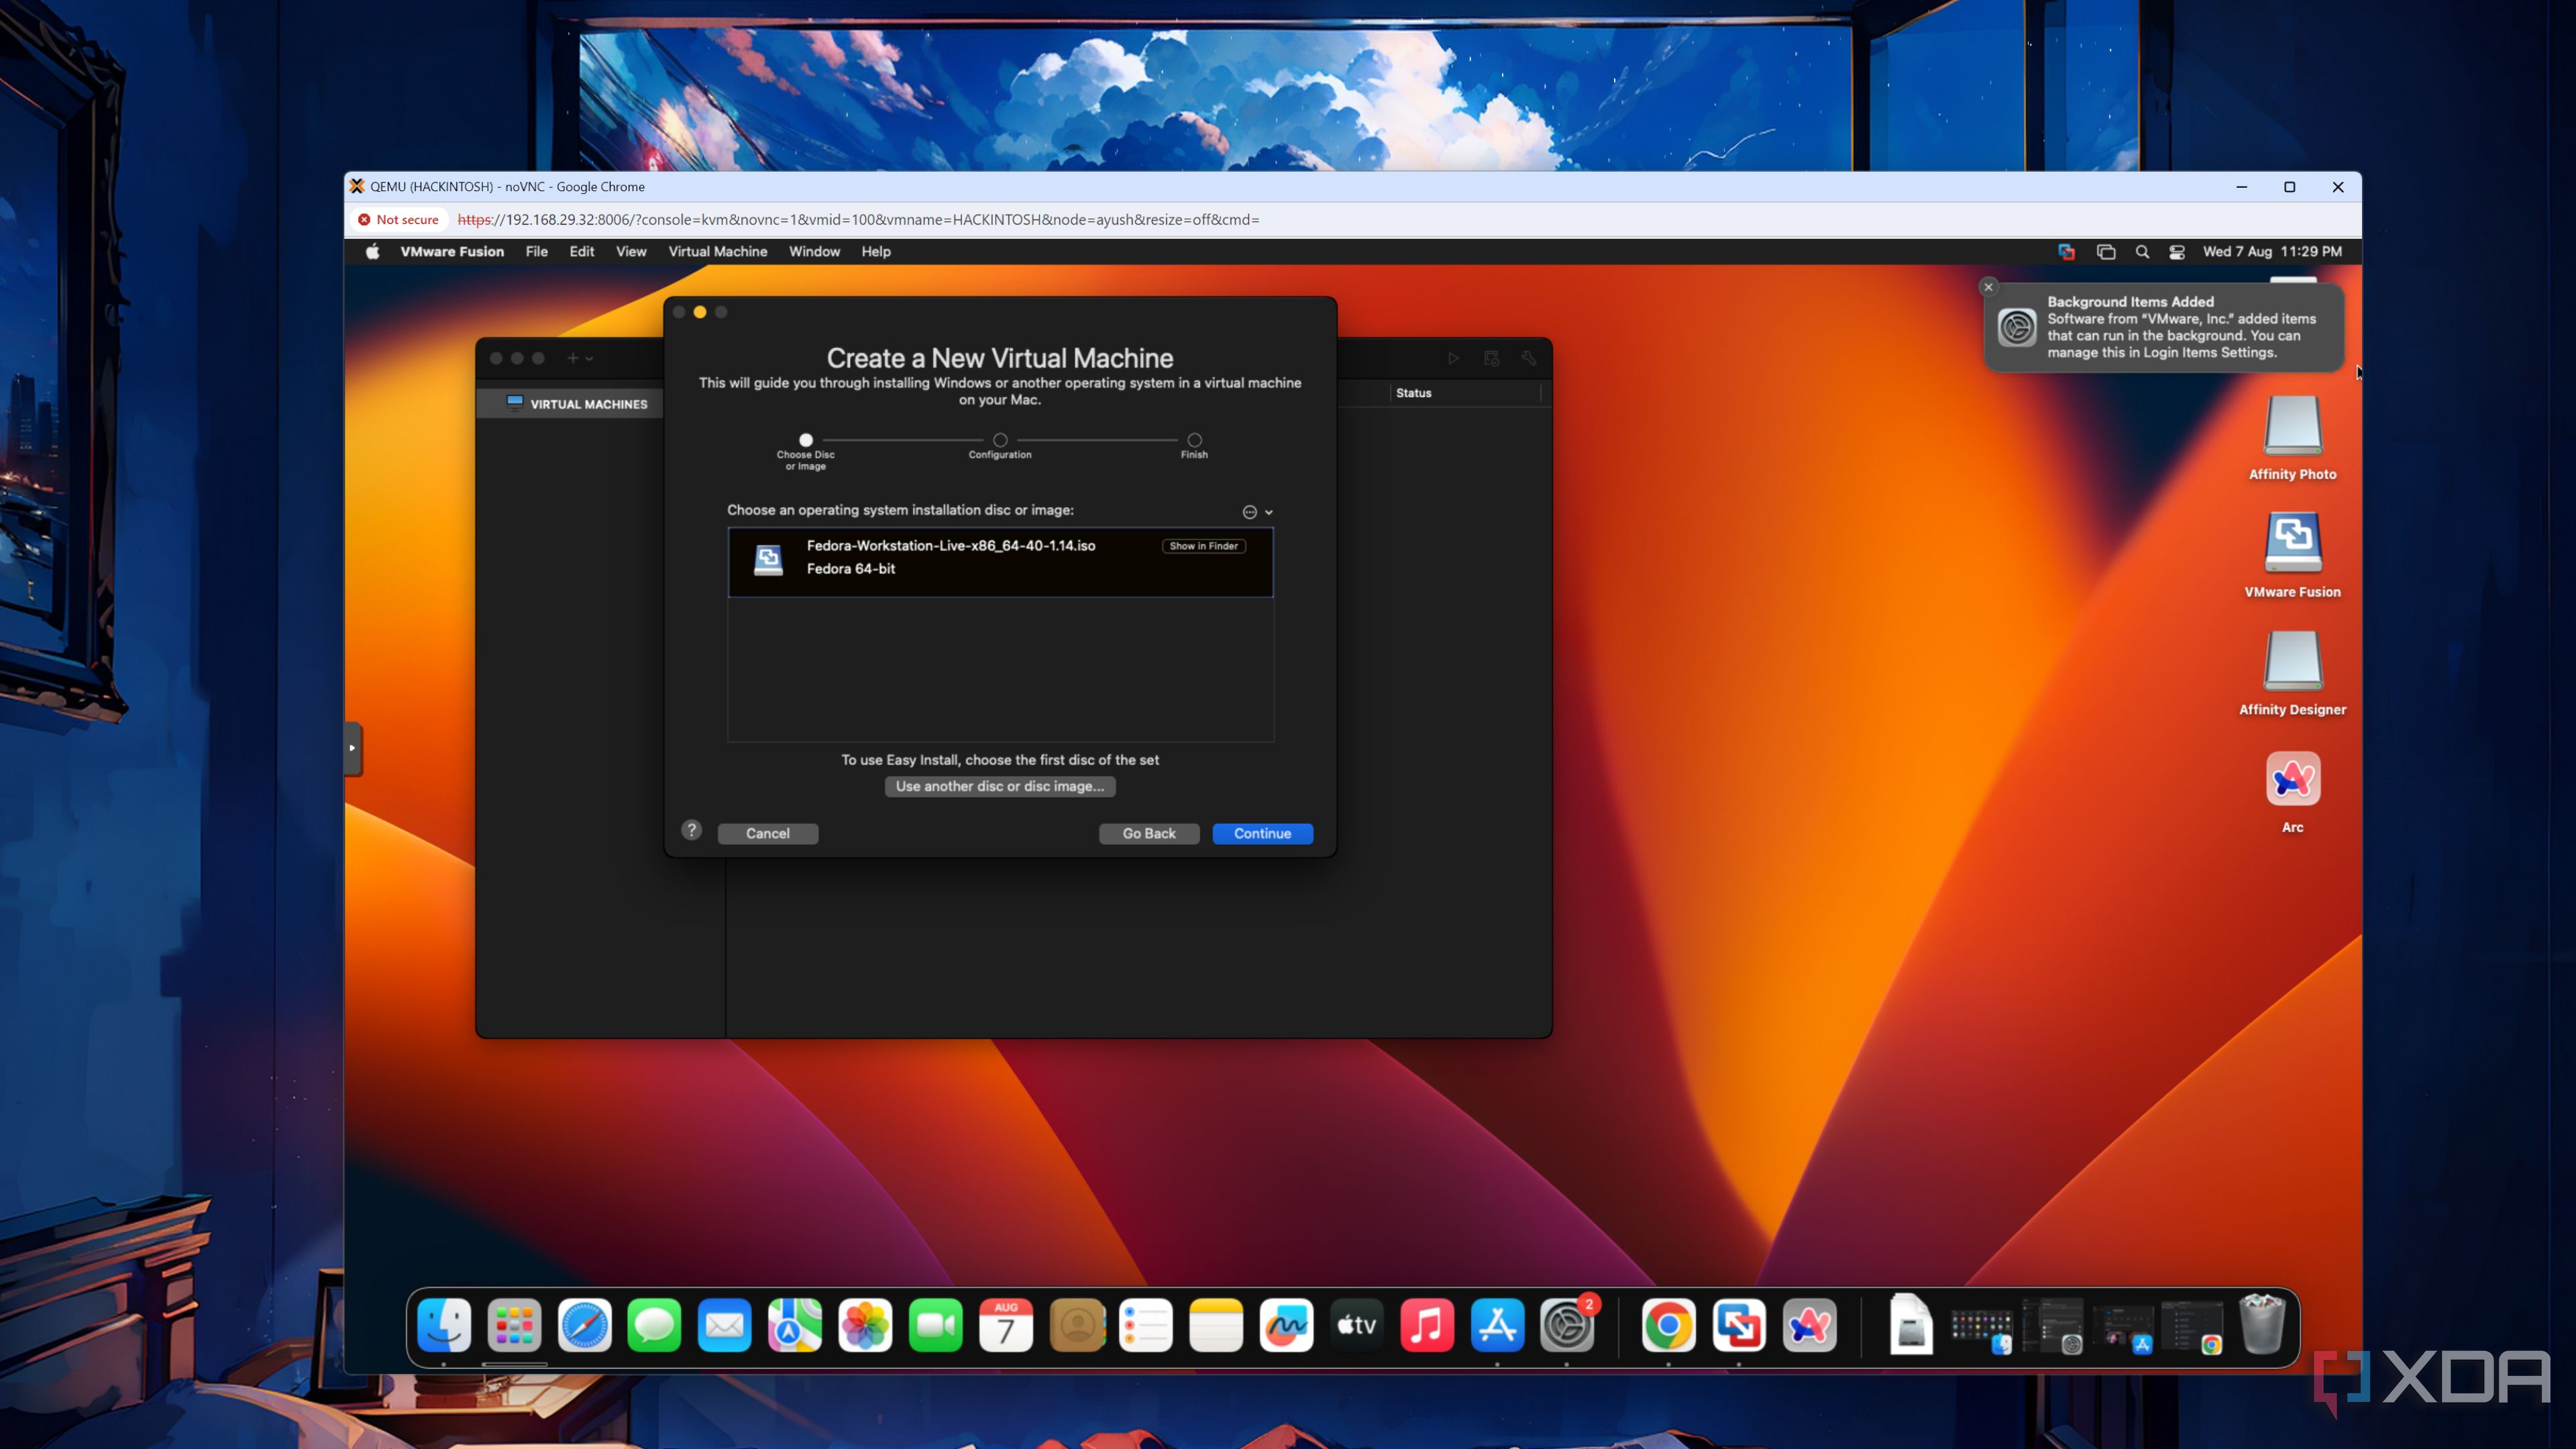Open the disc list options dropdown
This screenshot has width=2576, height=1449.
(1257, 512)
